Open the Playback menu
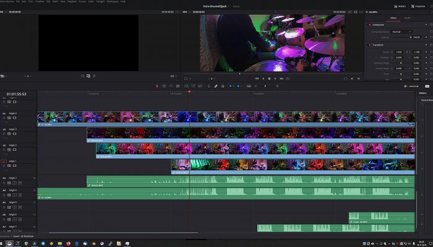Viewport: 433px width, 247px height. (x=72, y=1)
